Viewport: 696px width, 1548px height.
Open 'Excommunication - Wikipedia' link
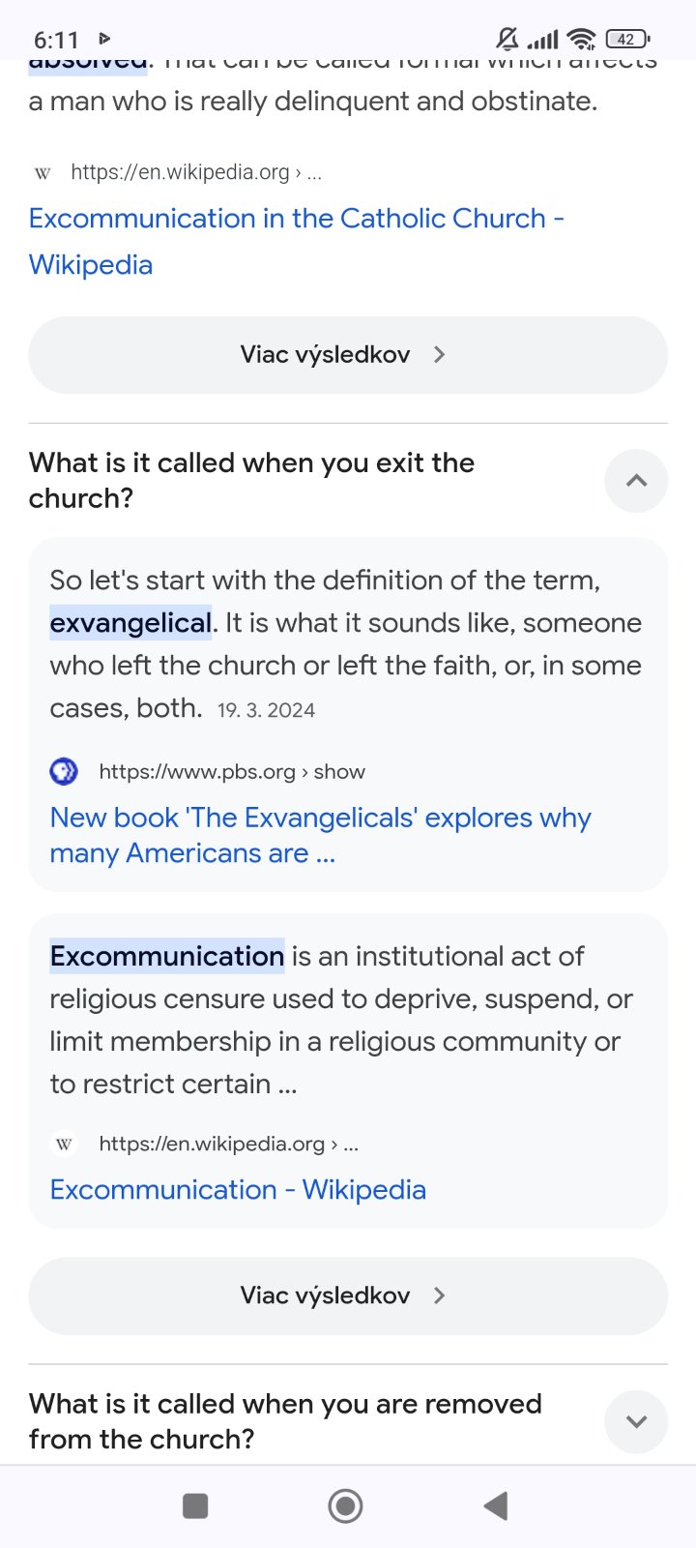[238, 1190]
